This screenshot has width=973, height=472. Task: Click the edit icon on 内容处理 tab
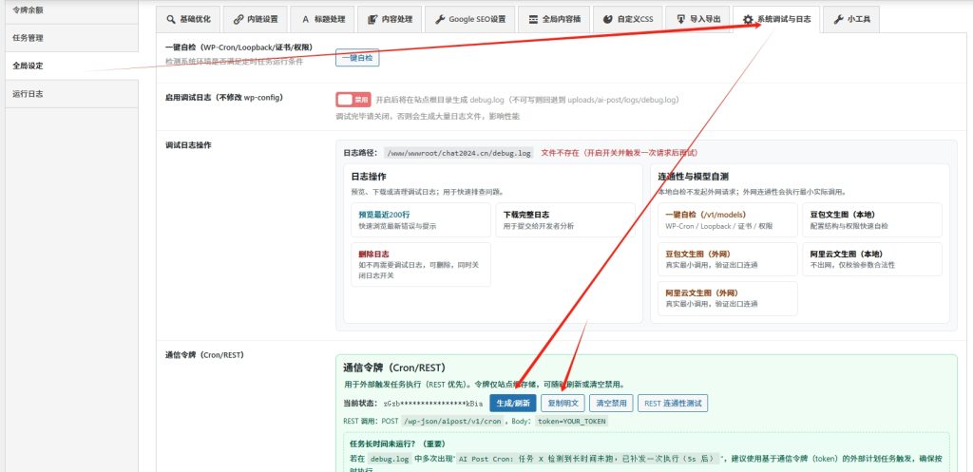(x=372, y=19)
